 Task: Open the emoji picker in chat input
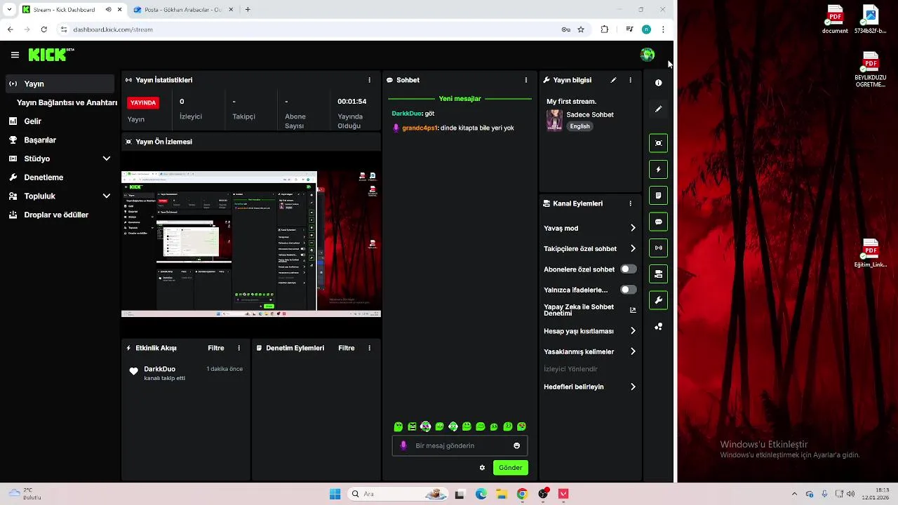coord(517,445)
